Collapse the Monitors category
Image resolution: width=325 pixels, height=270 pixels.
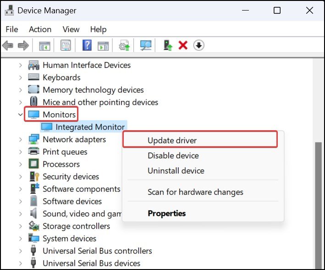click(20, 114)
